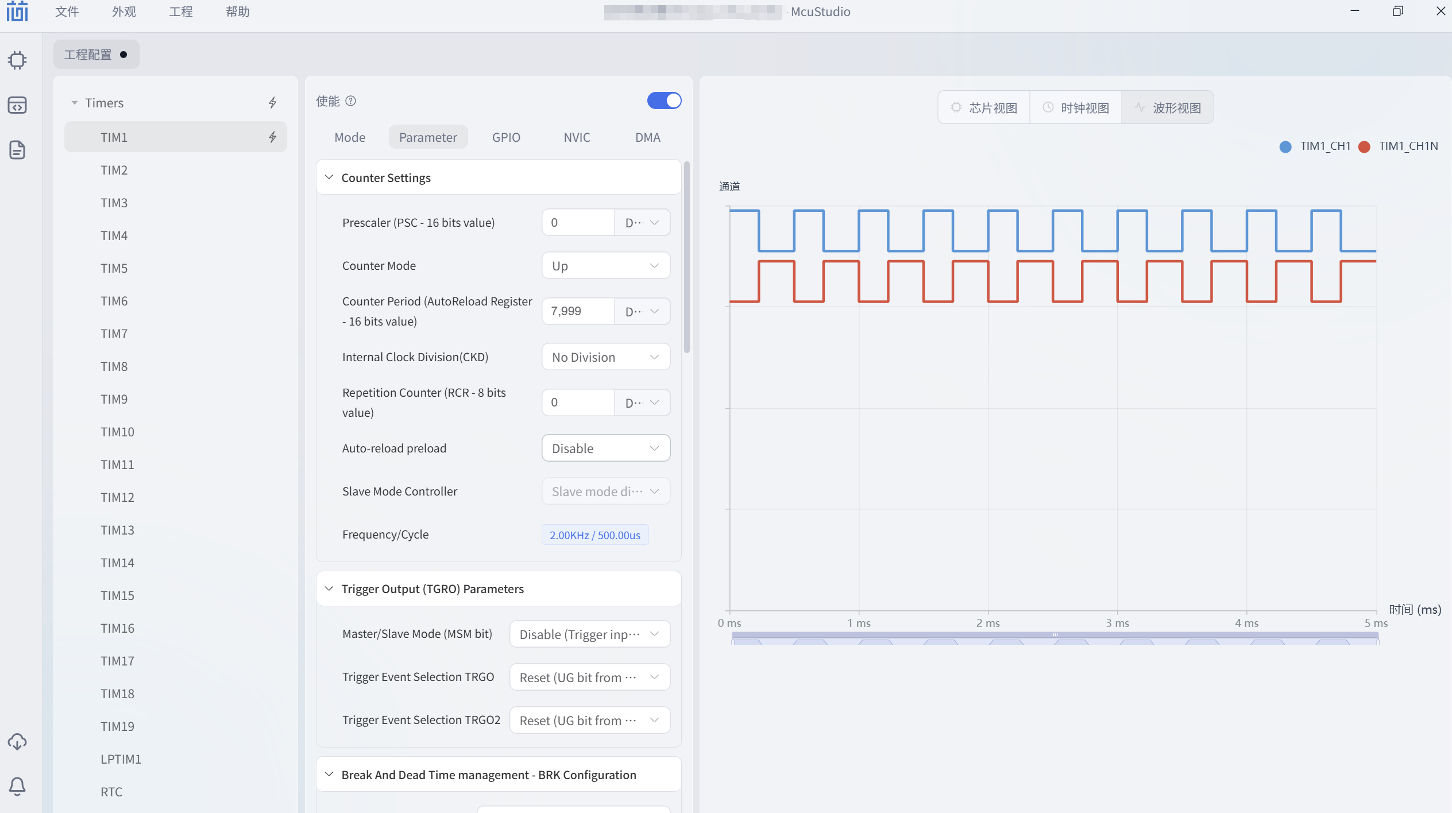Switch to the NVIC tab
This screenshot has height=813, width=1452.
[x=577, y=137]
